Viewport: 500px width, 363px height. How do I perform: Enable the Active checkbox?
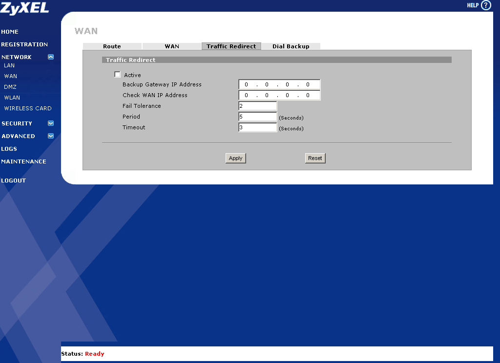click(x=117, y=74)
